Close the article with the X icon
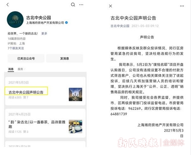Image resolution: width=191 pixels, height=155 pixels. (x=110, y=6)
